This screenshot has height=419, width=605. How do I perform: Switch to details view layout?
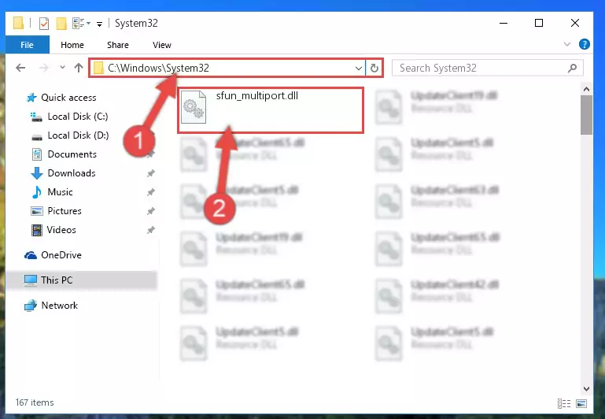[x=564, y=403]
